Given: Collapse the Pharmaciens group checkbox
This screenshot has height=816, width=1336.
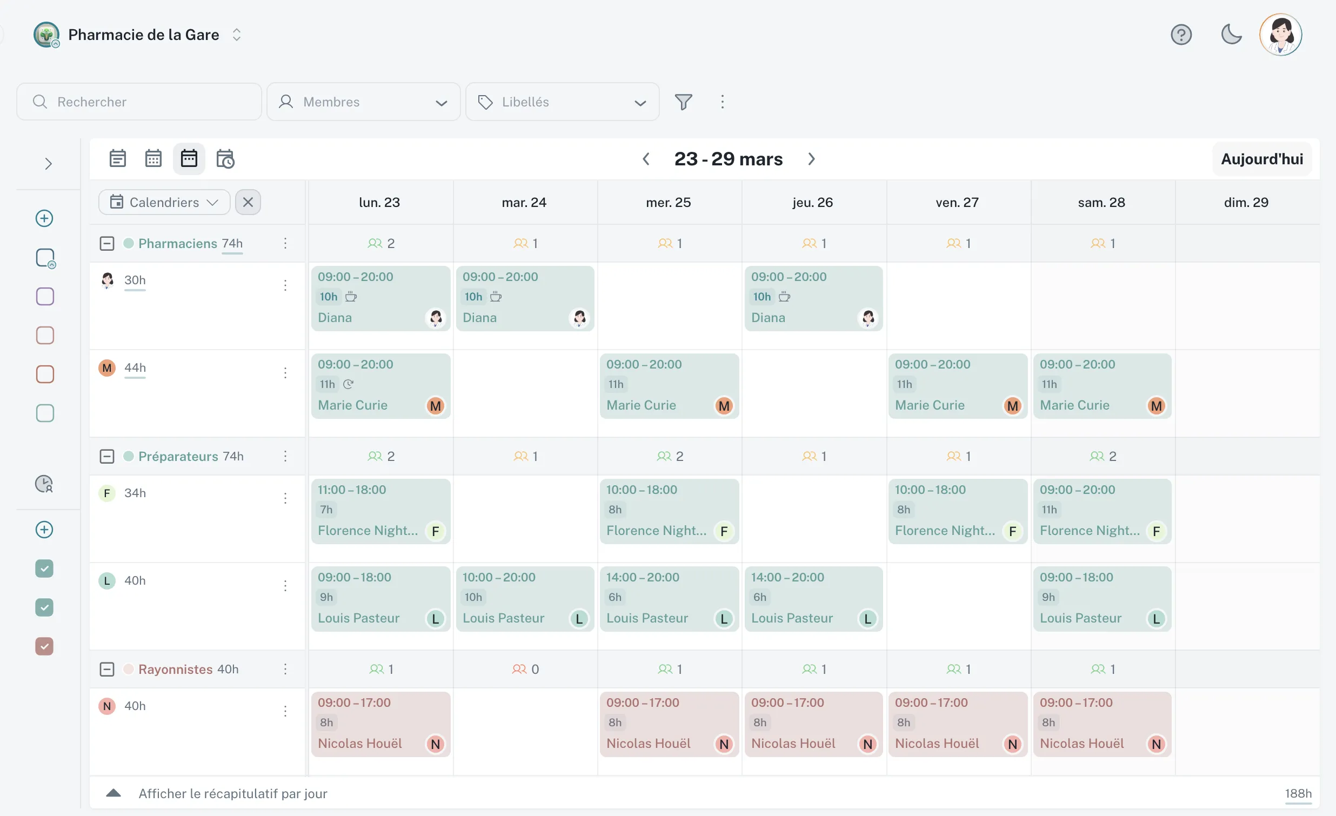Looking at the screenshot, I should pyautogui.click(x=107, y=243).
